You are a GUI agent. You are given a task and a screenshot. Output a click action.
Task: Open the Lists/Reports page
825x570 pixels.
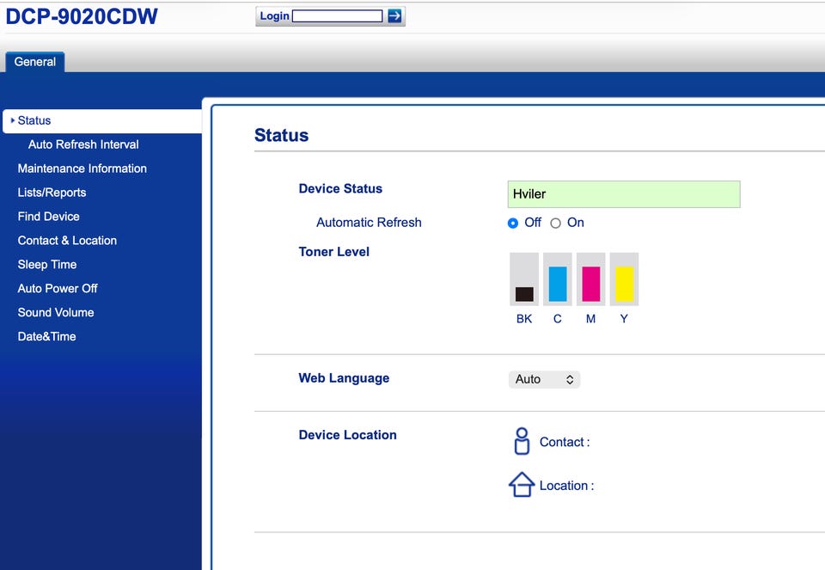point(52,193)
